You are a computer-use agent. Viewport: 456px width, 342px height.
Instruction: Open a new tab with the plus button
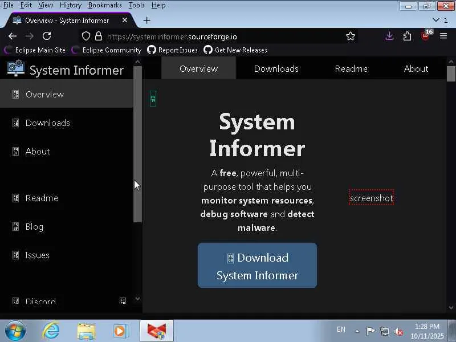click(x=147, y=21)
